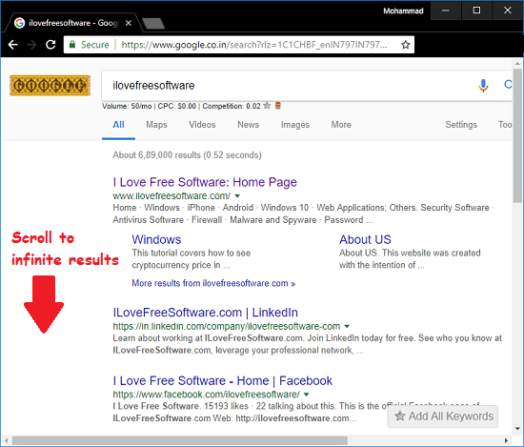Viewport: 524px width, 447px height.
Task: Go back with the browser back arrow
Action: pyautogui.click(x=12, y=45)
